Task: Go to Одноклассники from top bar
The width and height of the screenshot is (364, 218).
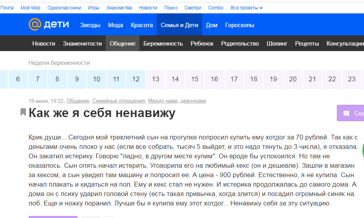Action: (x=64, y=8)
